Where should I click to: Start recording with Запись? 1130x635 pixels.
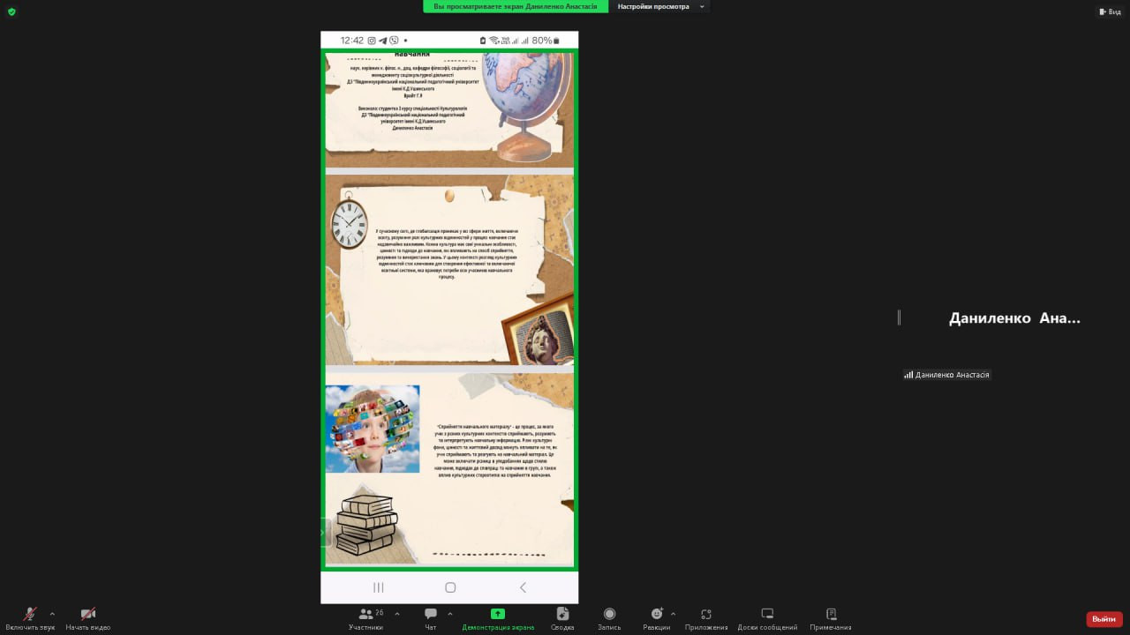(x=609, y=618)
